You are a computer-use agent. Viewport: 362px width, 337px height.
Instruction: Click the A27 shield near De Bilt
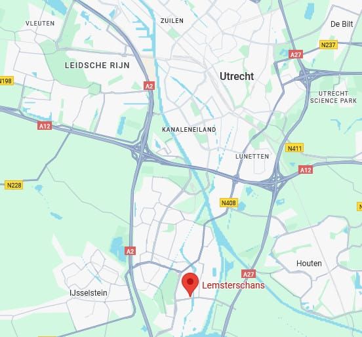click(296, 54)
